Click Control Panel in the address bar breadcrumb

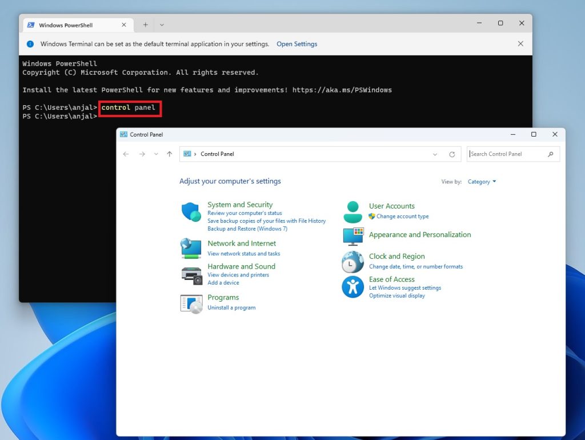217,154
